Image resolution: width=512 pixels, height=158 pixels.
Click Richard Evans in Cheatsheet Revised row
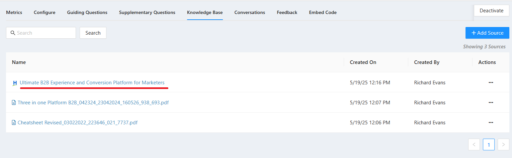(430, 123)
